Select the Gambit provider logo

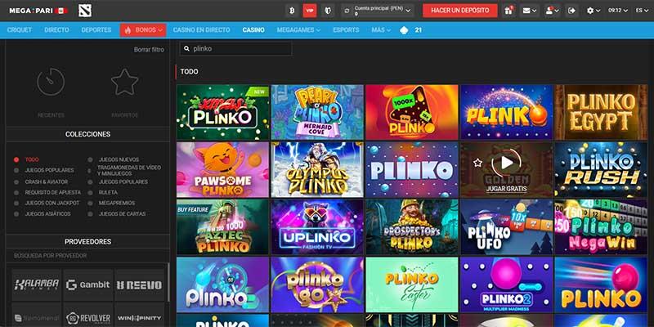click(88, 284)
